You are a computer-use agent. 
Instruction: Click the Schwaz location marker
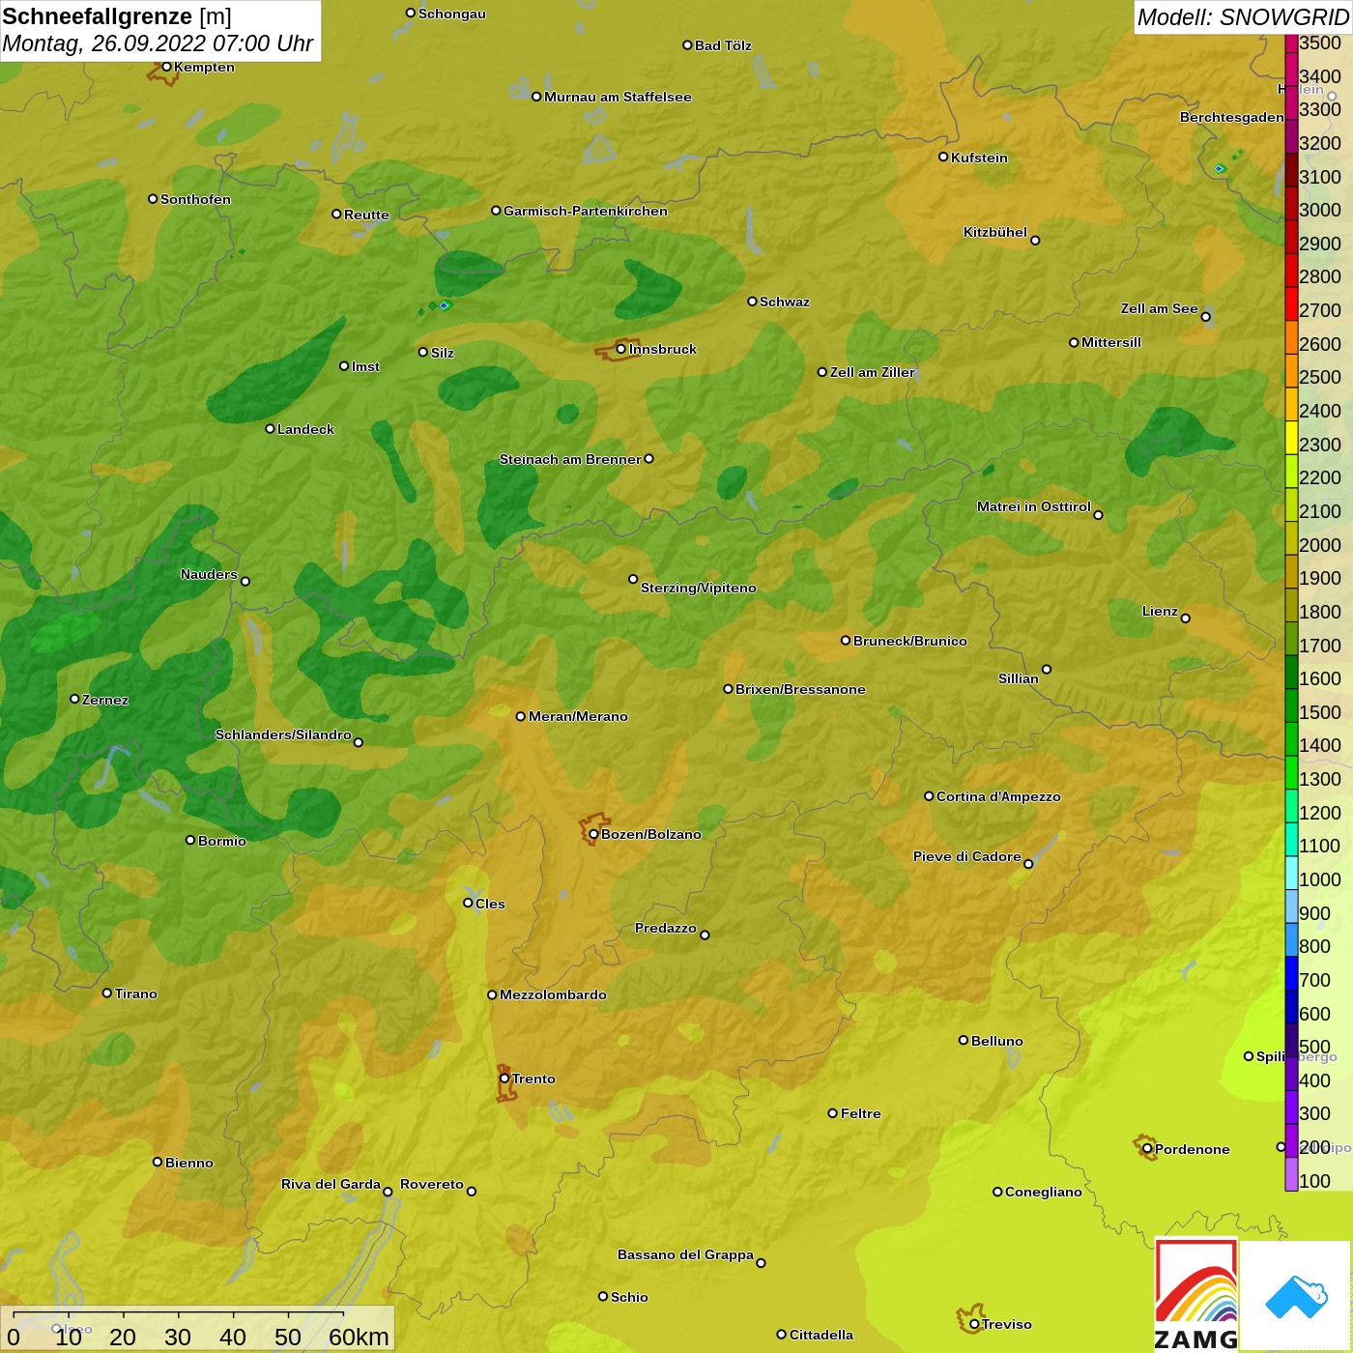click(752, 302)
